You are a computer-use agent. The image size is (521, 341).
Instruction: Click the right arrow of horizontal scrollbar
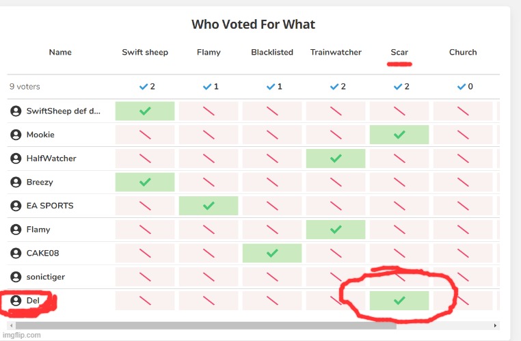coord(495,325)
